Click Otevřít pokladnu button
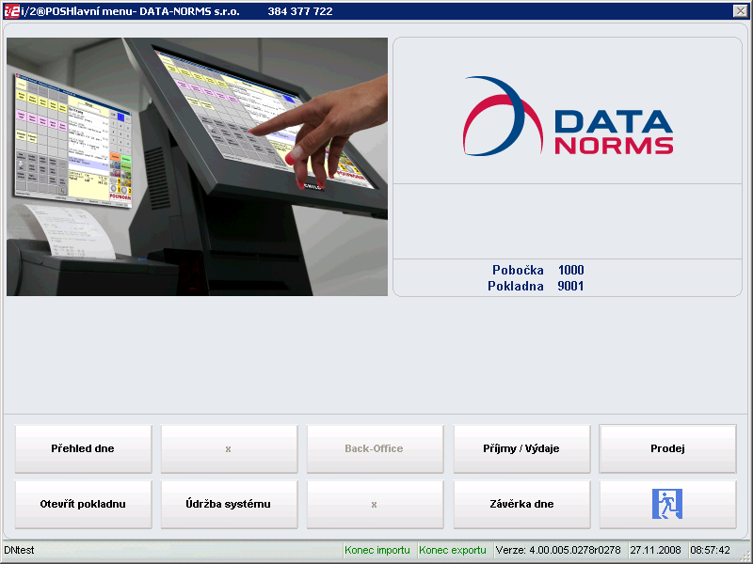753x564 pixels. pos(83,504)
